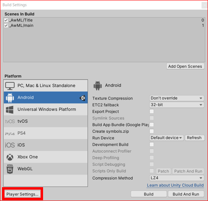Click the Patch And Run button
This screenshot has width=208, height=201.
[x=188, y=171]
